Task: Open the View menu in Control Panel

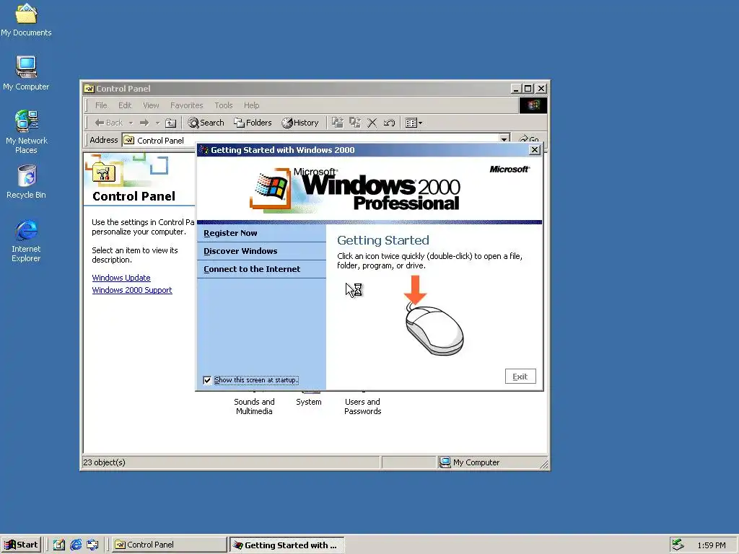Action: (151, 105)
